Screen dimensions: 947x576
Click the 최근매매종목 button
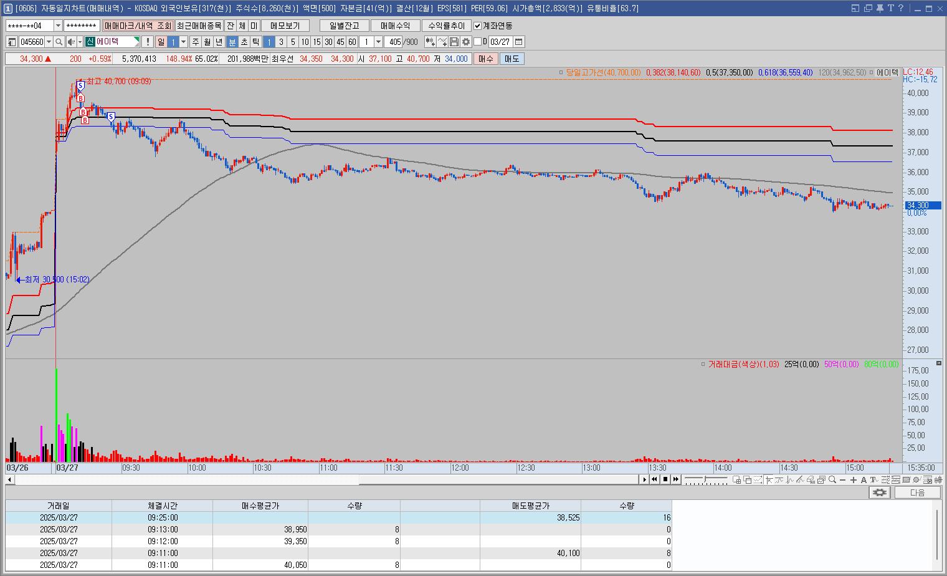[199, 26]
